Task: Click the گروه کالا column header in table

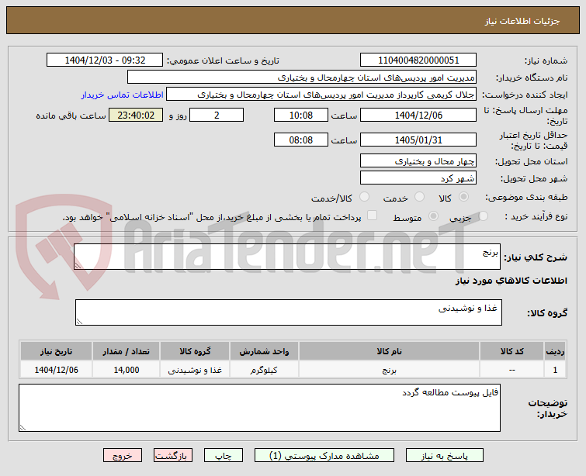Action: coord(195,351)
